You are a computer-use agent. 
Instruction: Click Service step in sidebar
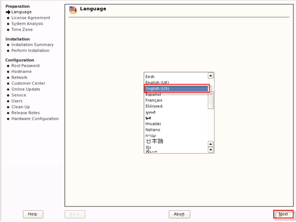[x=19, y=95]
